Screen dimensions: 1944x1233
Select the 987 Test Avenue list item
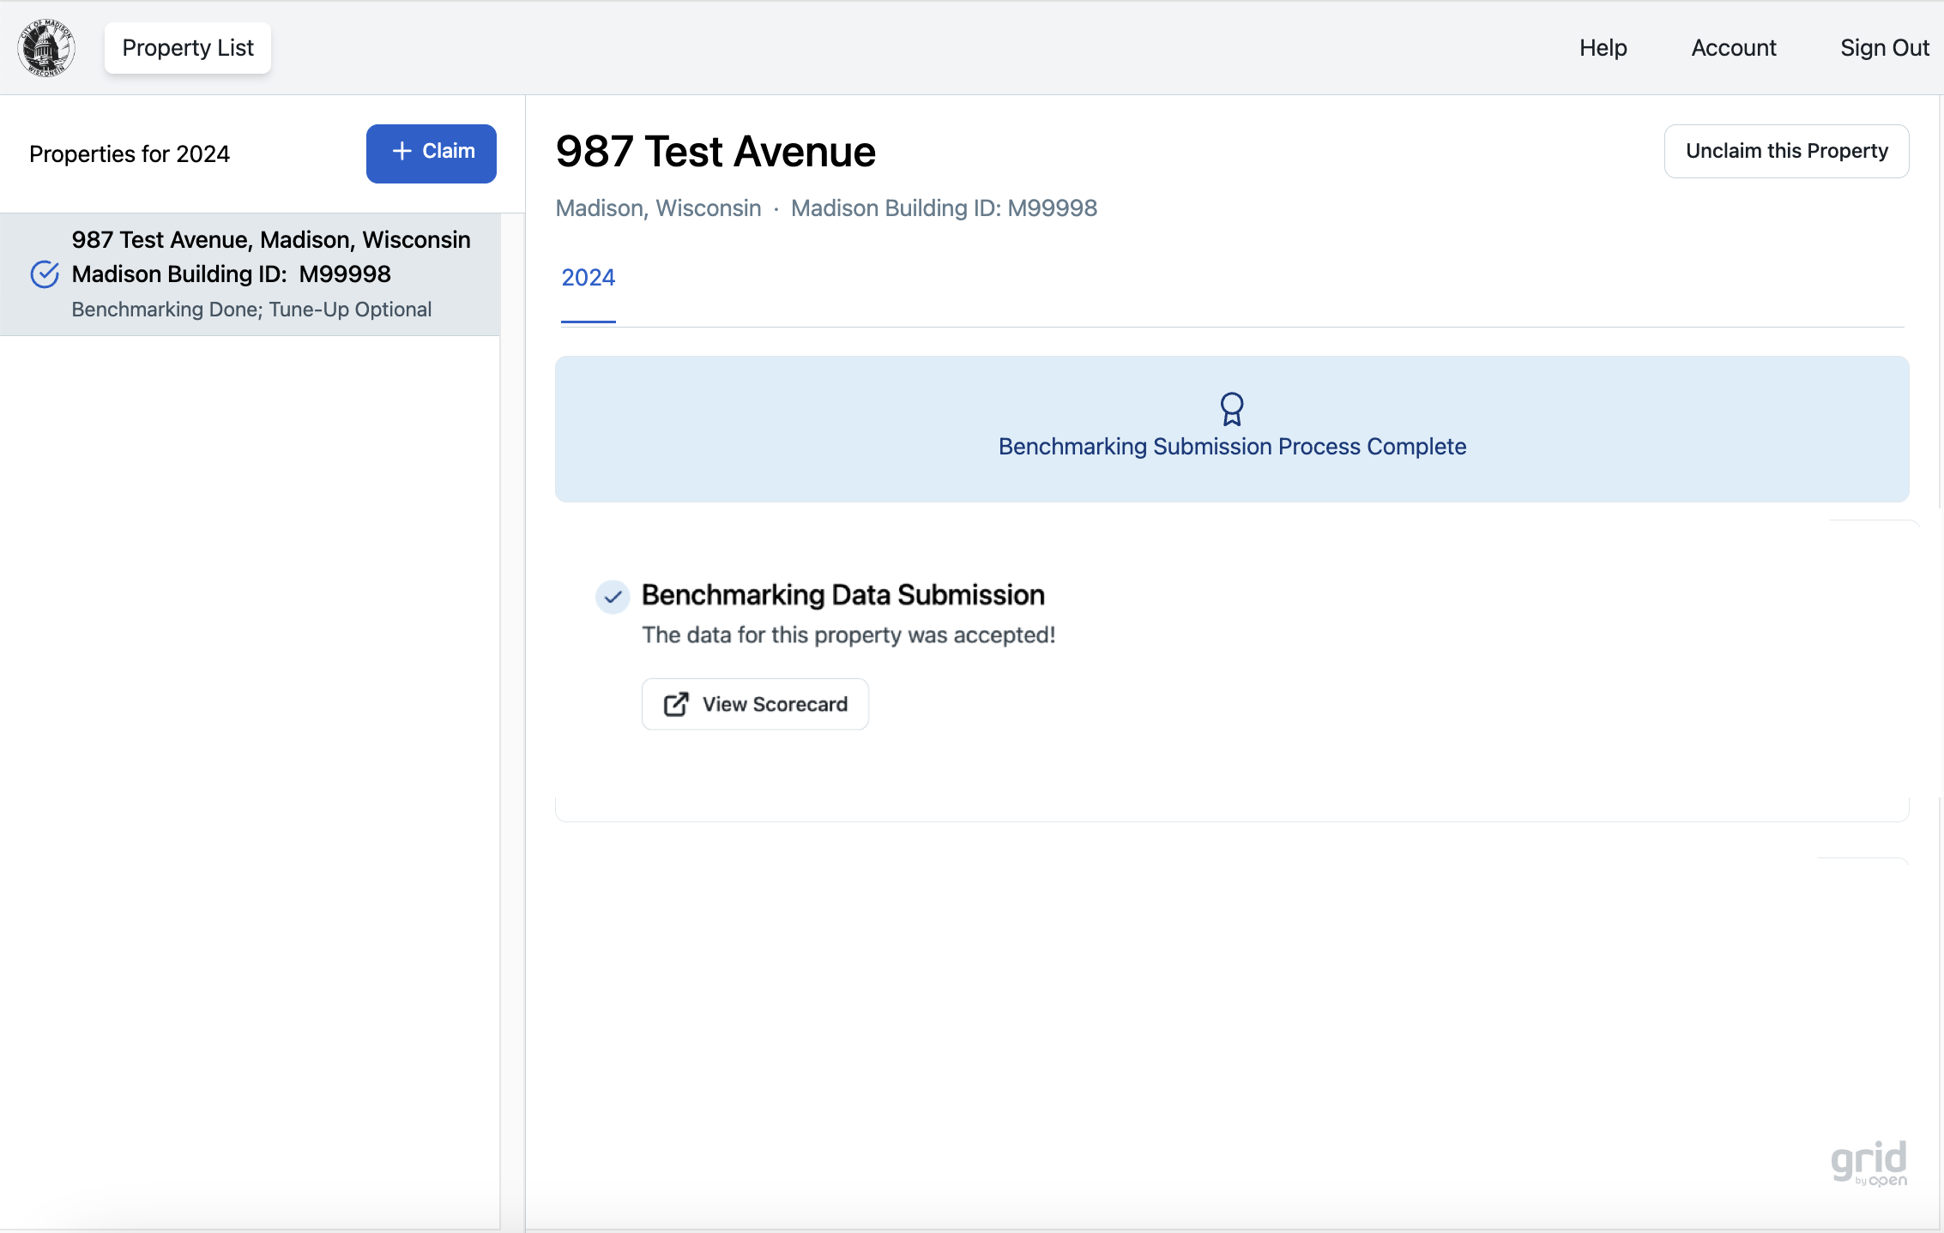point(251,274)
